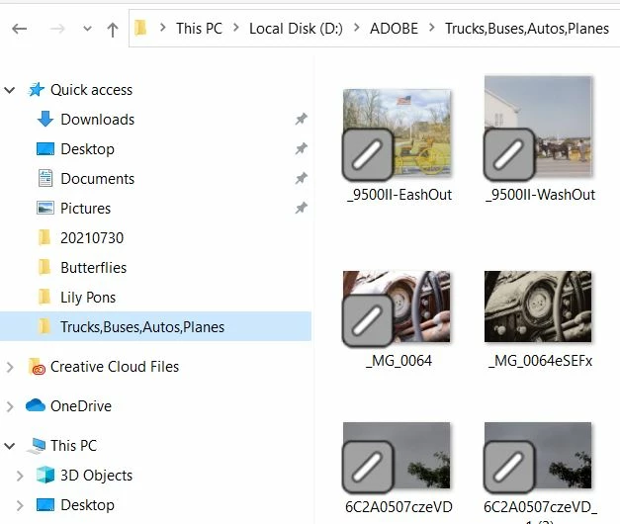This screenshot has width=620, height=524.
Task: Go up one folder level
Action: [113, 30]
